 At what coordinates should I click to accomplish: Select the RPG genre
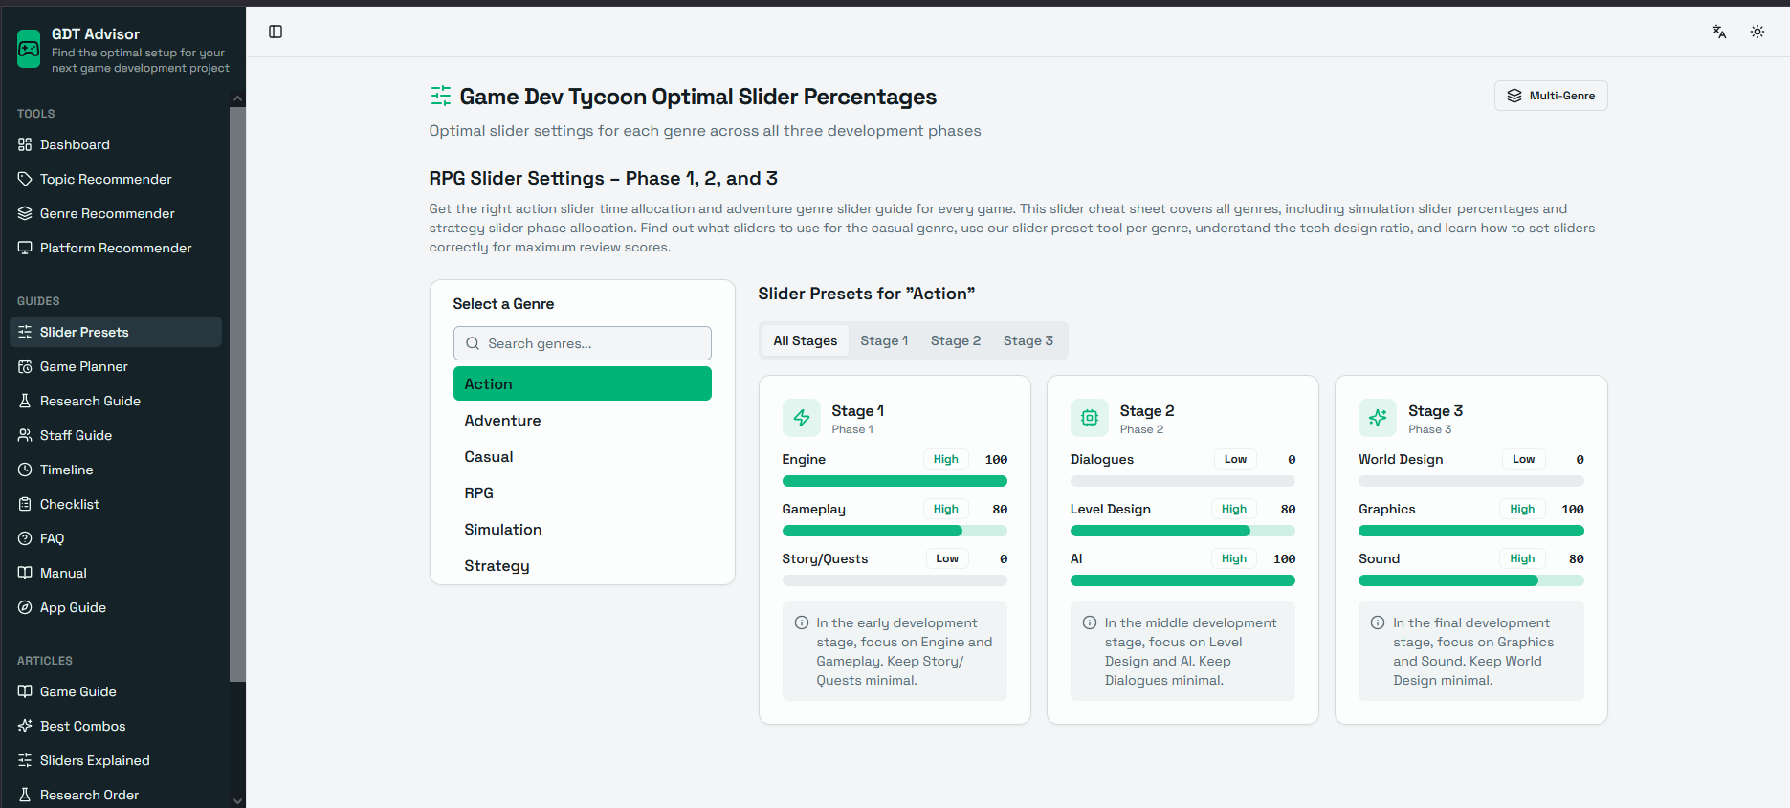(583, 492)
